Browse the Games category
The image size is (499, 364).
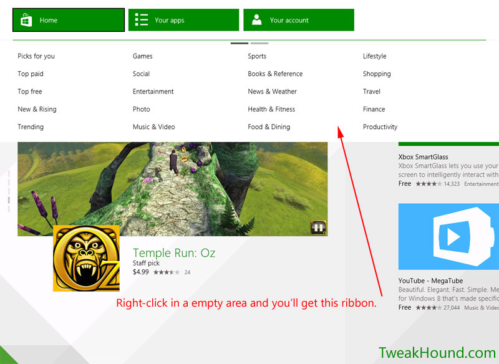(143, 56)
